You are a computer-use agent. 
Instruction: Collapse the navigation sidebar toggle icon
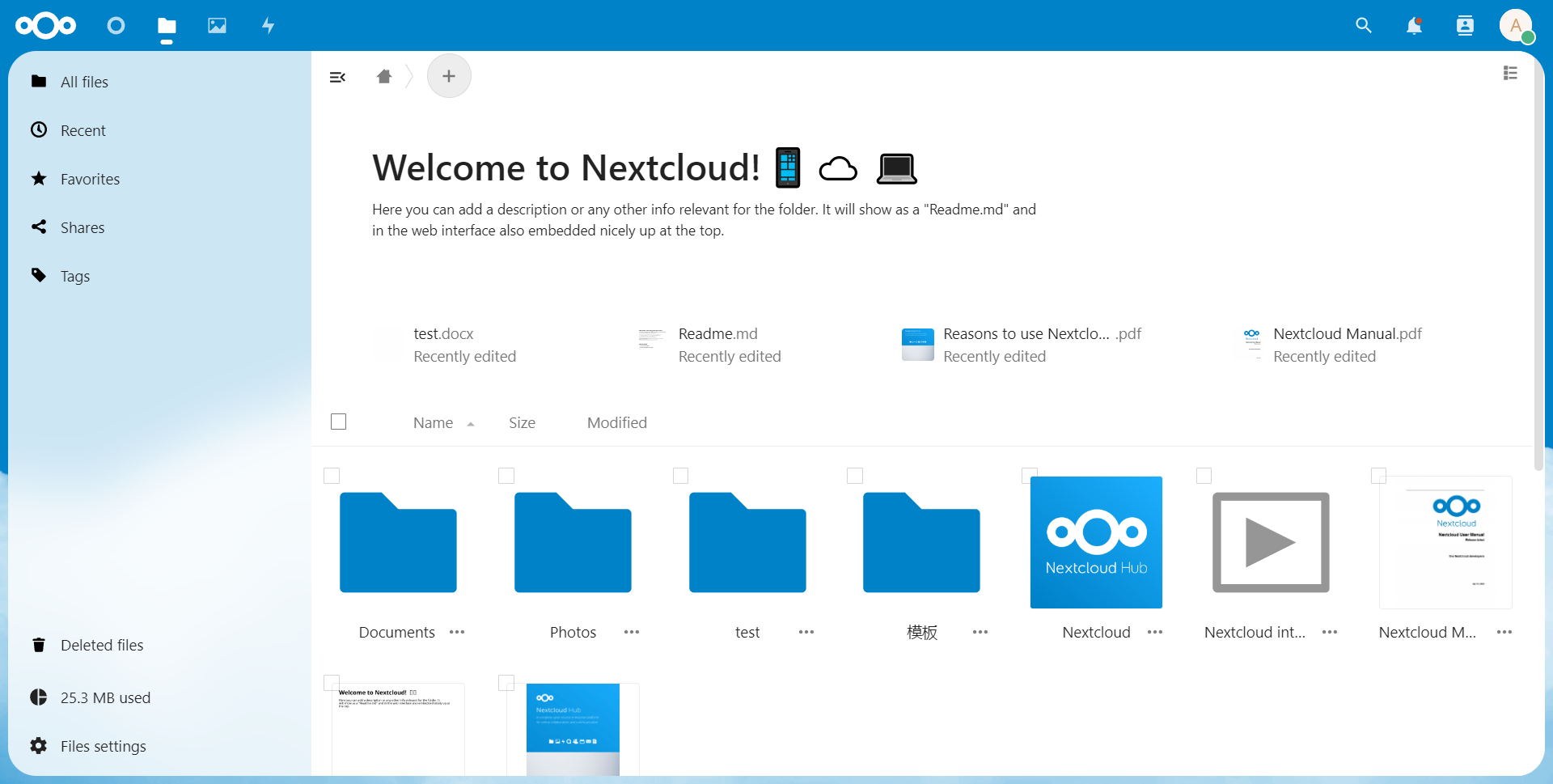[x=337, y=77]
